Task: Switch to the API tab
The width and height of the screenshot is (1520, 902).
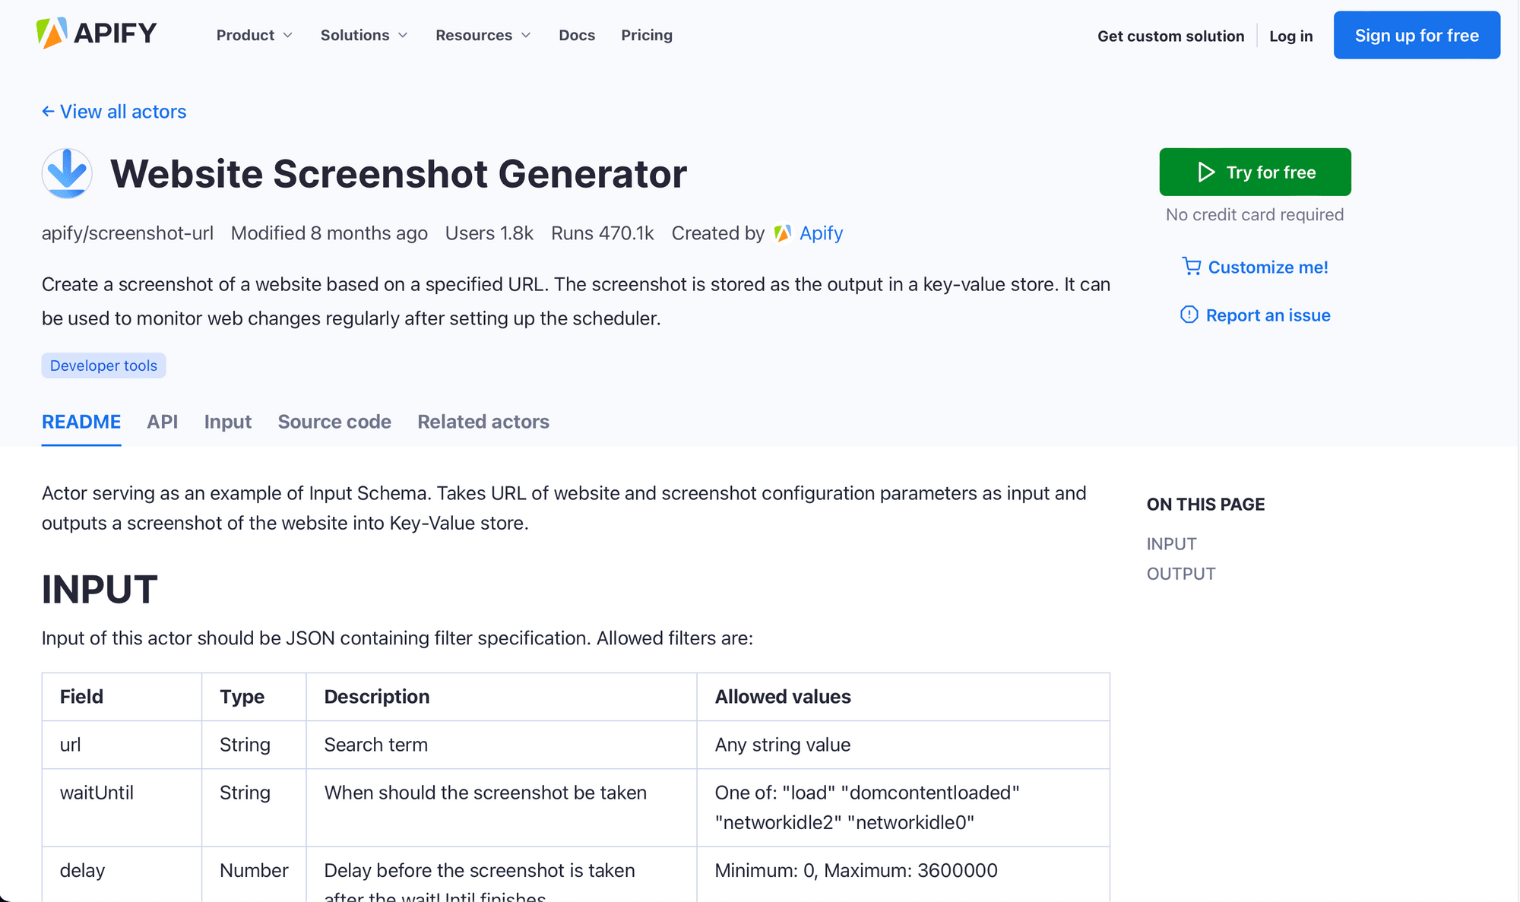Action: 162,421
